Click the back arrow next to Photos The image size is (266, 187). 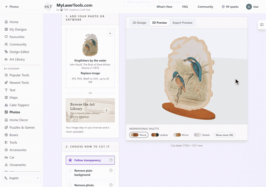coord(6,7)
